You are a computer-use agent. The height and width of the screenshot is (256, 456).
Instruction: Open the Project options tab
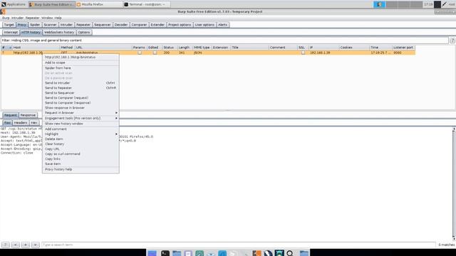[x=180, y=25]
